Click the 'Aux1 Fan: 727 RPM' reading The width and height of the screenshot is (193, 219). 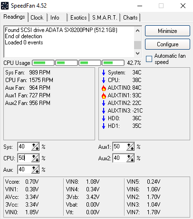point(28,95)
